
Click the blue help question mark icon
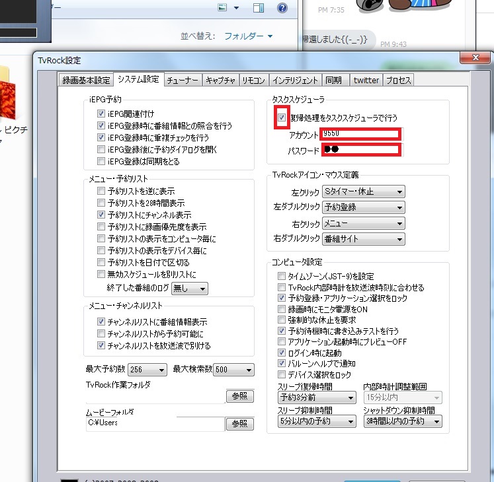(282, 8)
